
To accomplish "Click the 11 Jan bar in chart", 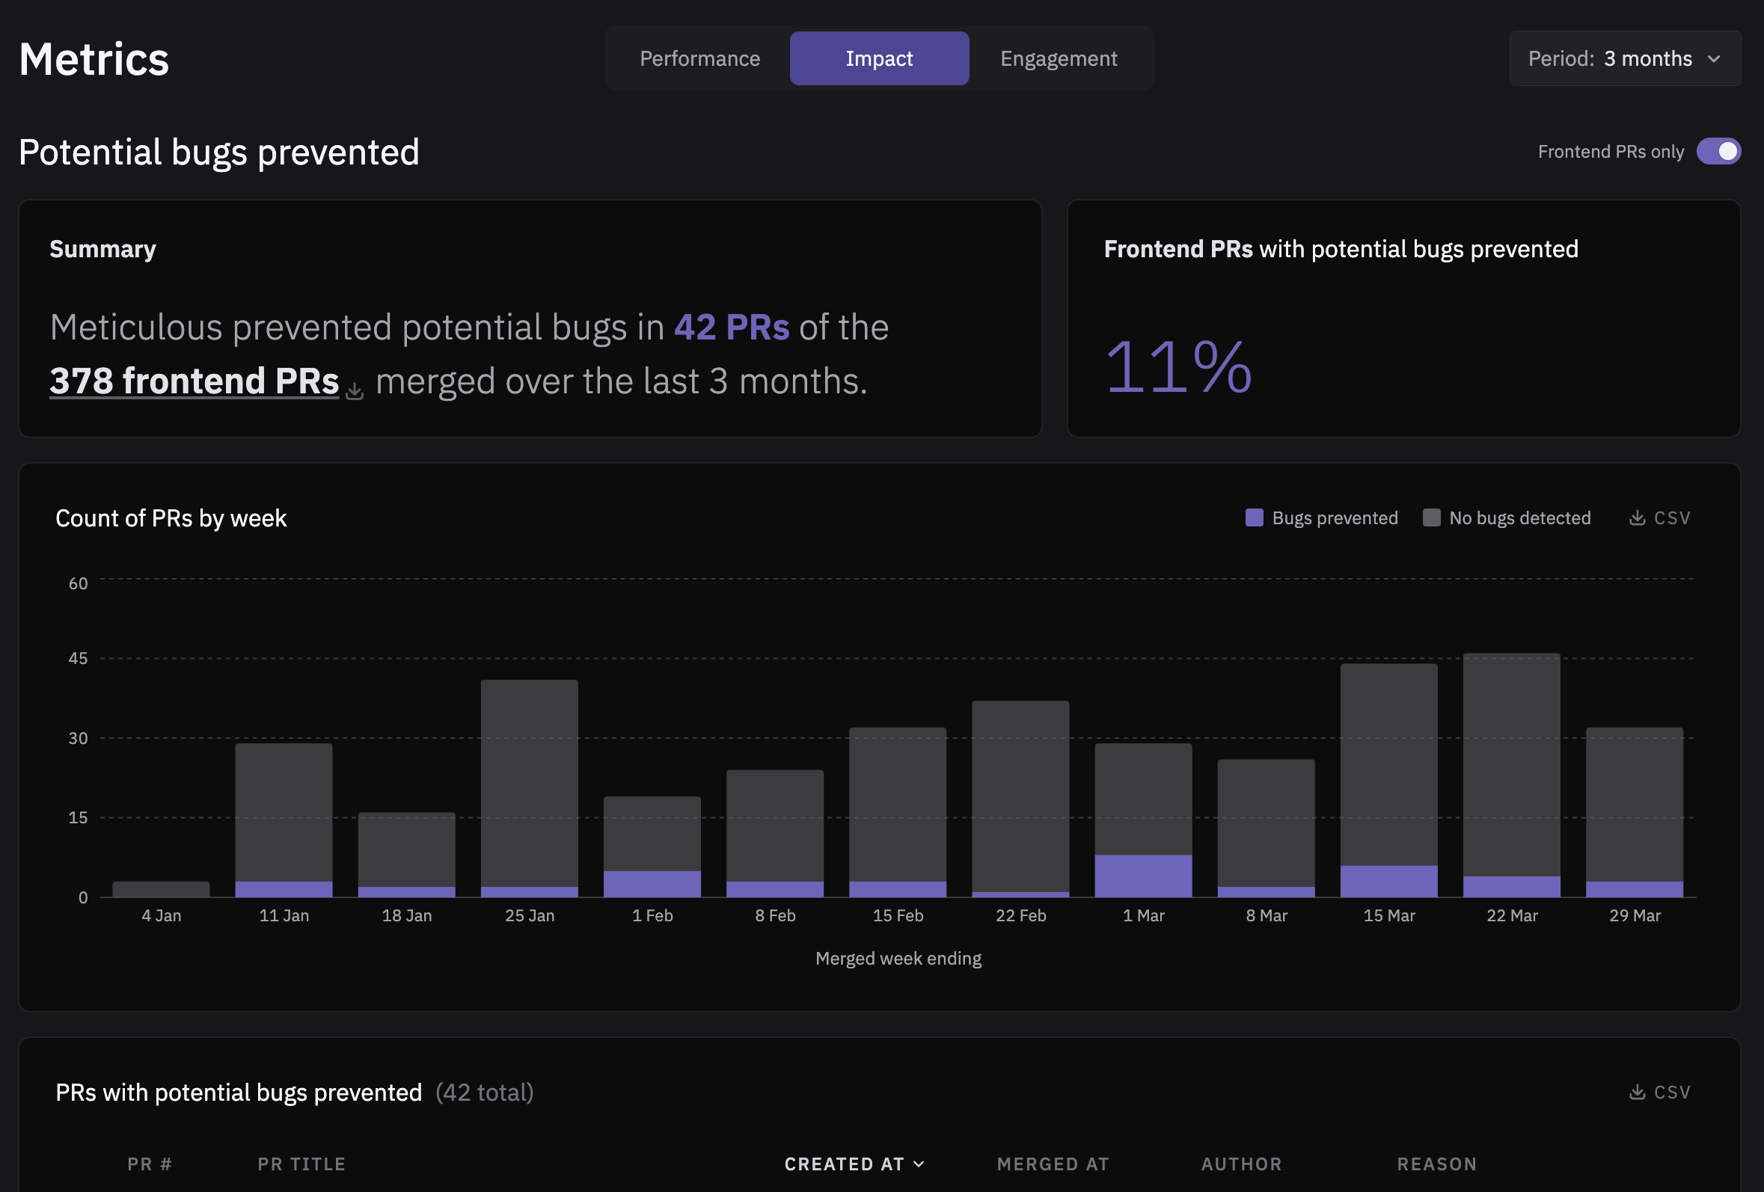I will 284,820.
